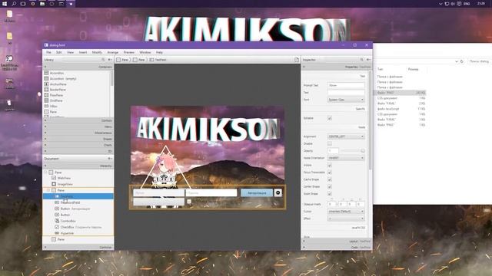Choose HBox in the Library list
Image resolution: width=492 pixels, height=276 pixels.
point(54,106)
